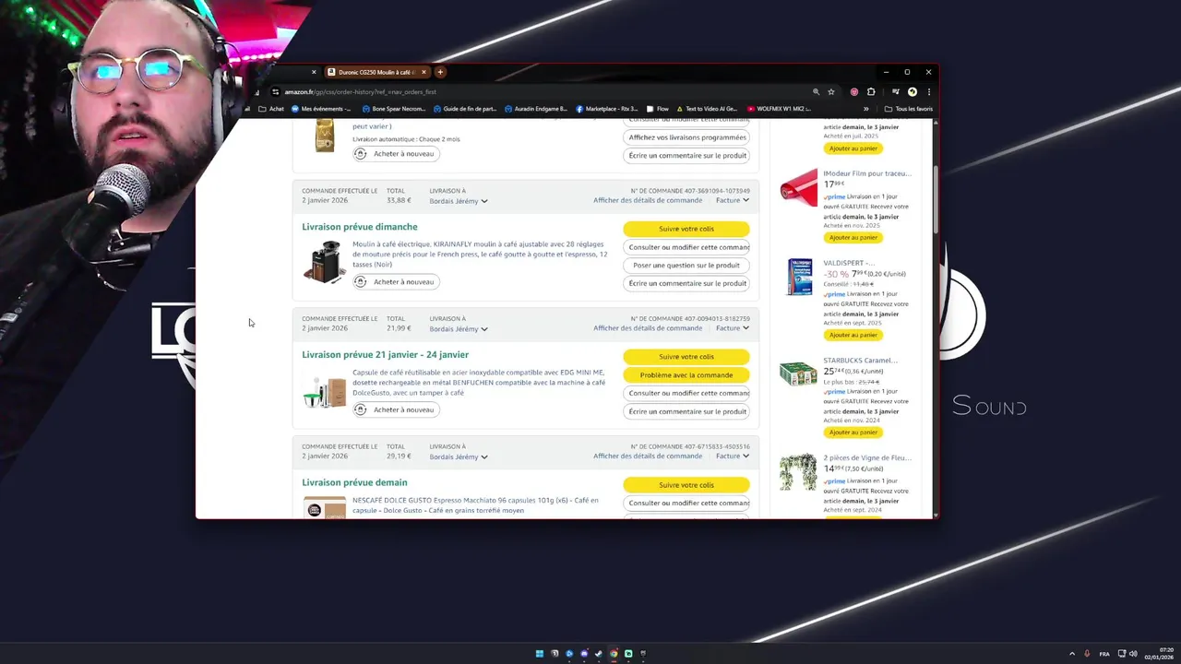Image resolution: width=1181 pixels, height=664 pixels.
Task: Show hidden system tray icons
Action: 1072,654
